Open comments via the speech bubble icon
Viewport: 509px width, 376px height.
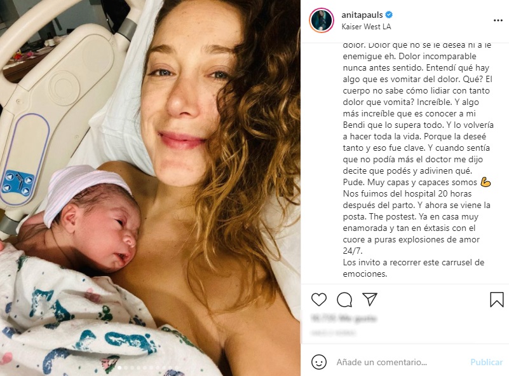click(344, 299)
